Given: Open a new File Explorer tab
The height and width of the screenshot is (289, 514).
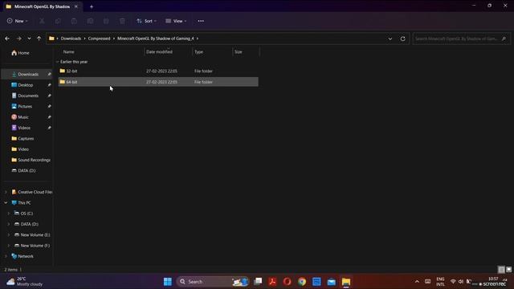Looking at the screenshot, I should click(x=92, y=6).
